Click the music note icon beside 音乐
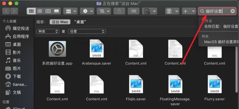 [x=8, y=61]
